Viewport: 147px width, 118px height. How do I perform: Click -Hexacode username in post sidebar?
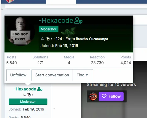(x=25, y=89)
